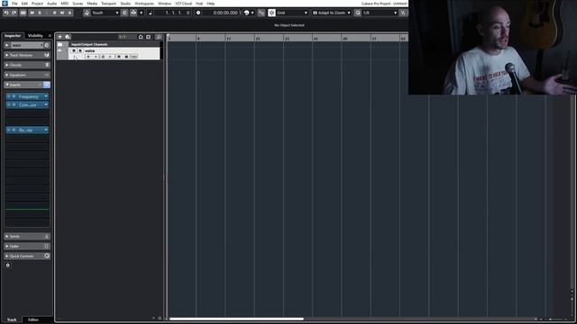This screenshot has height=324, width=577.
Task: Click the Undo arrow in the toolbar
Action: [6, 13]
